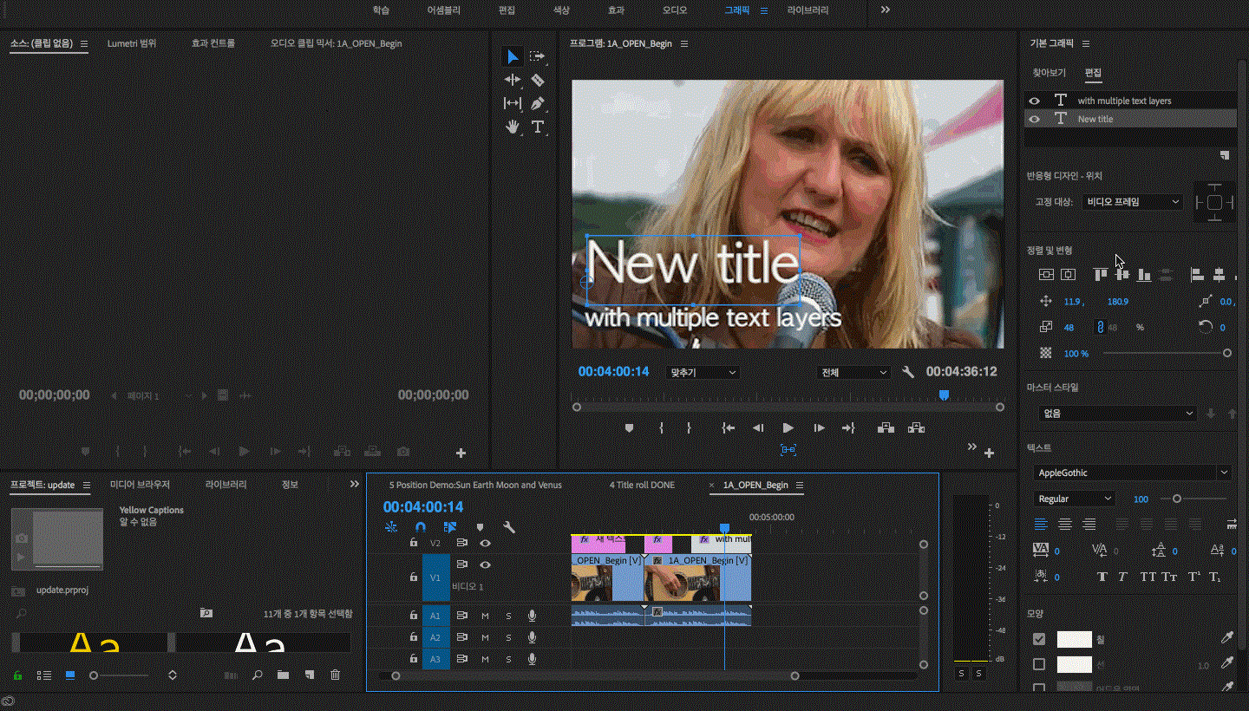Toggle the fill checkbox under appearance

(1039, 639)
